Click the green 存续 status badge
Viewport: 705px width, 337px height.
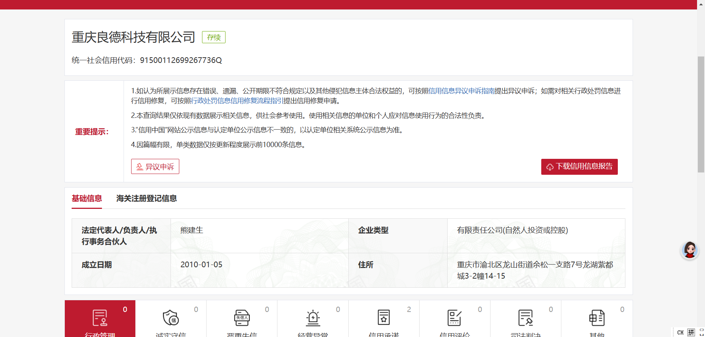click(x=214, y=37)
